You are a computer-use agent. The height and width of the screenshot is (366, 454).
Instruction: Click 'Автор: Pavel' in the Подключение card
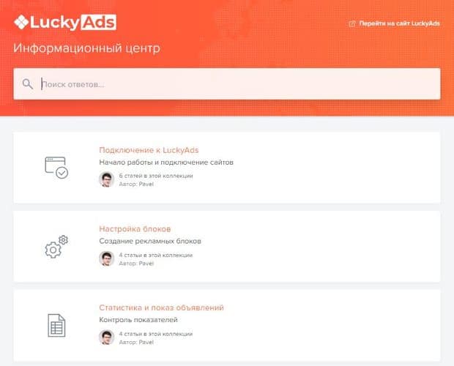(x=136, y=184)
